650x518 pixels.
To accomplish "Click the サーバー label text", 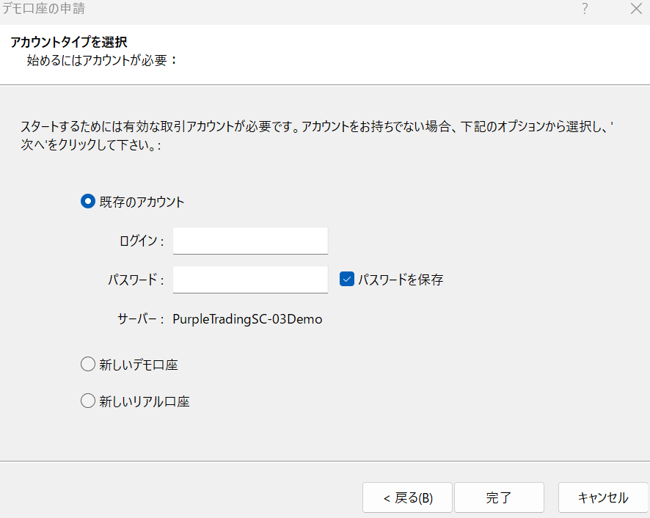I will pyautogui.click(x=141, y=319).
